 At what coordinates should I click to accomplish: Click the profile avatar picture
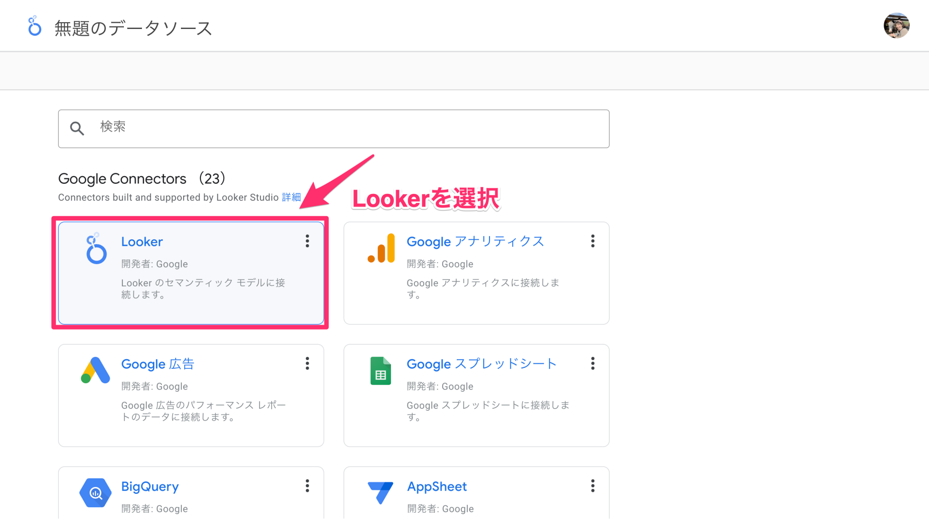[x=896, y=26]
